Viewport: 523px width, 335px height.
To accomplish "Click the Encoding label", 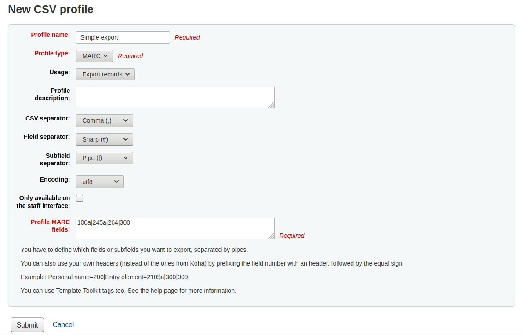I will point(55,179).
